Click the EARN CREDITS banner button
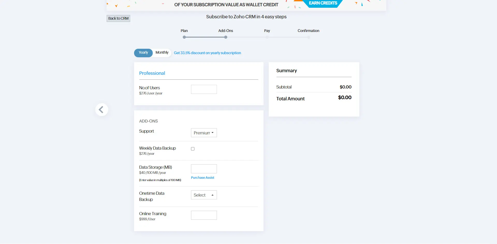The image size is (497, 244). coord(323,3)
